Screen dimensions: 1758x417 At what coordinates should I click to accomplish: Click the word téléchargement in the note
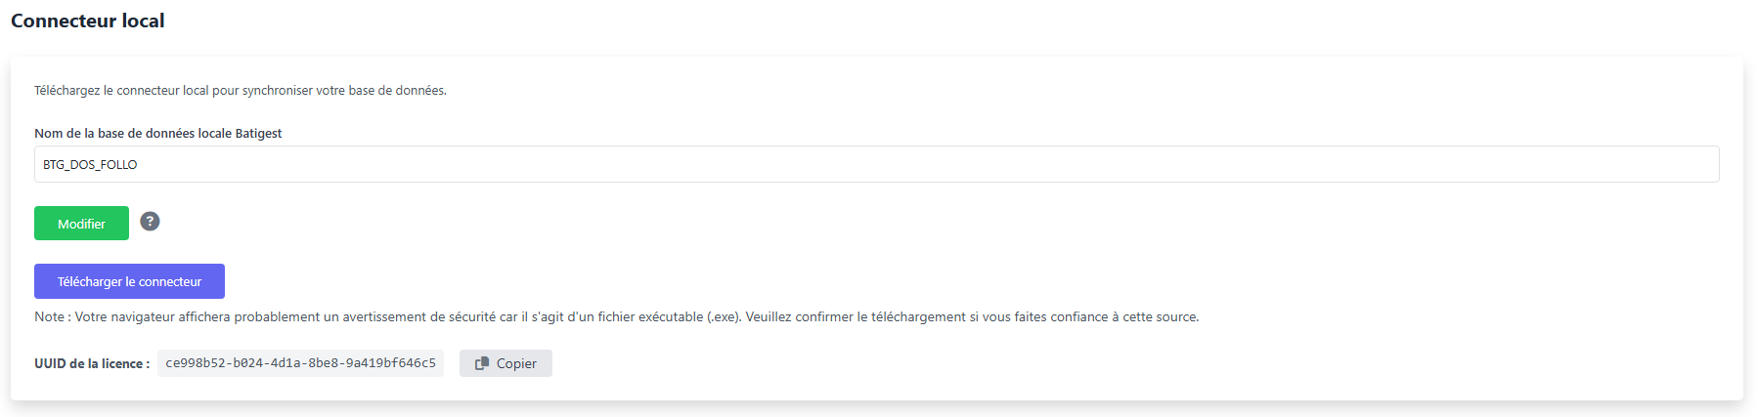pos(917,316)
